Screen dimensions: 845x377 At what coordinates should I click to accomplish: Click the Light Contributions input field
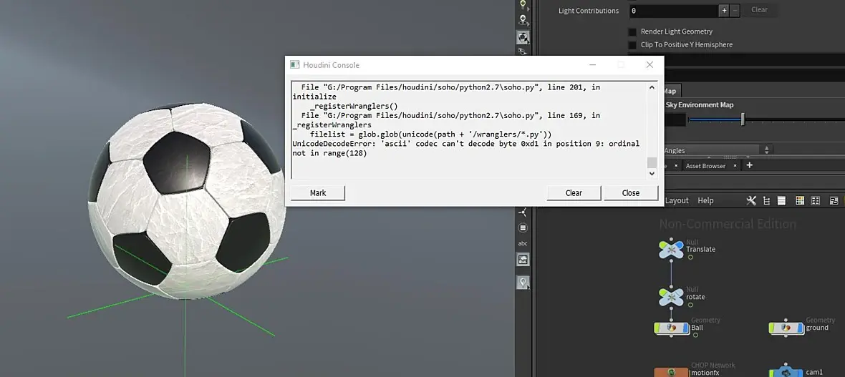[x=674, y=10]
